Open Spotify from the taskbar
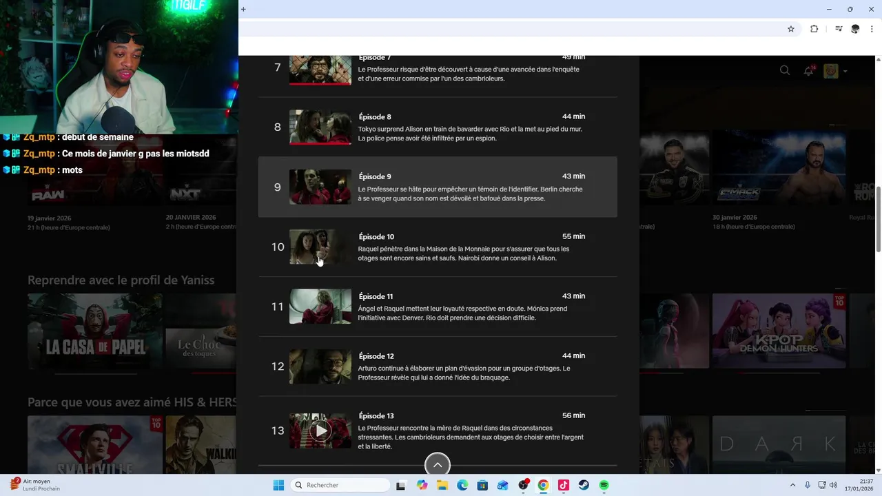Image resolution: width=882 pixels, height=496 pixels. point(604,485)
